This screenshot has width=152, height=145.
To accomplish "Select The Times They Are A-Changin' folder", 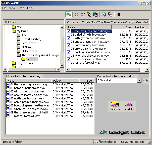I will (x=40, y=55).
